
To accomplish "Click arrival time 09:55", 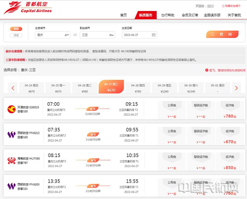I will [x=132, y=130].
